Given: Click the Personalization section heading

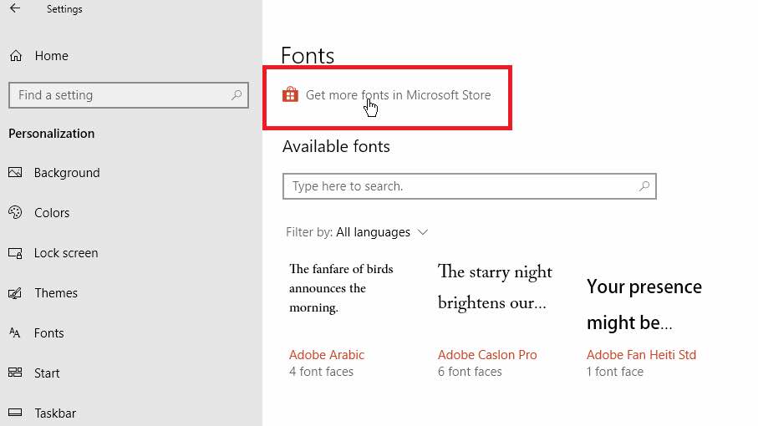Looking at the screenshot, I should [52, 134].
